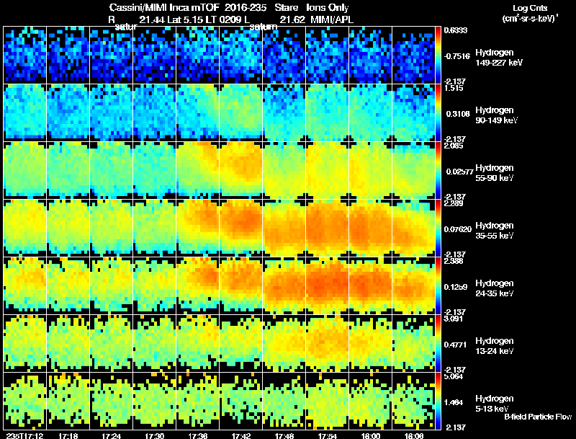The height and width of the screenshot is (439, 576).
Task: Select the 18:06 time label
Action: 413,435
